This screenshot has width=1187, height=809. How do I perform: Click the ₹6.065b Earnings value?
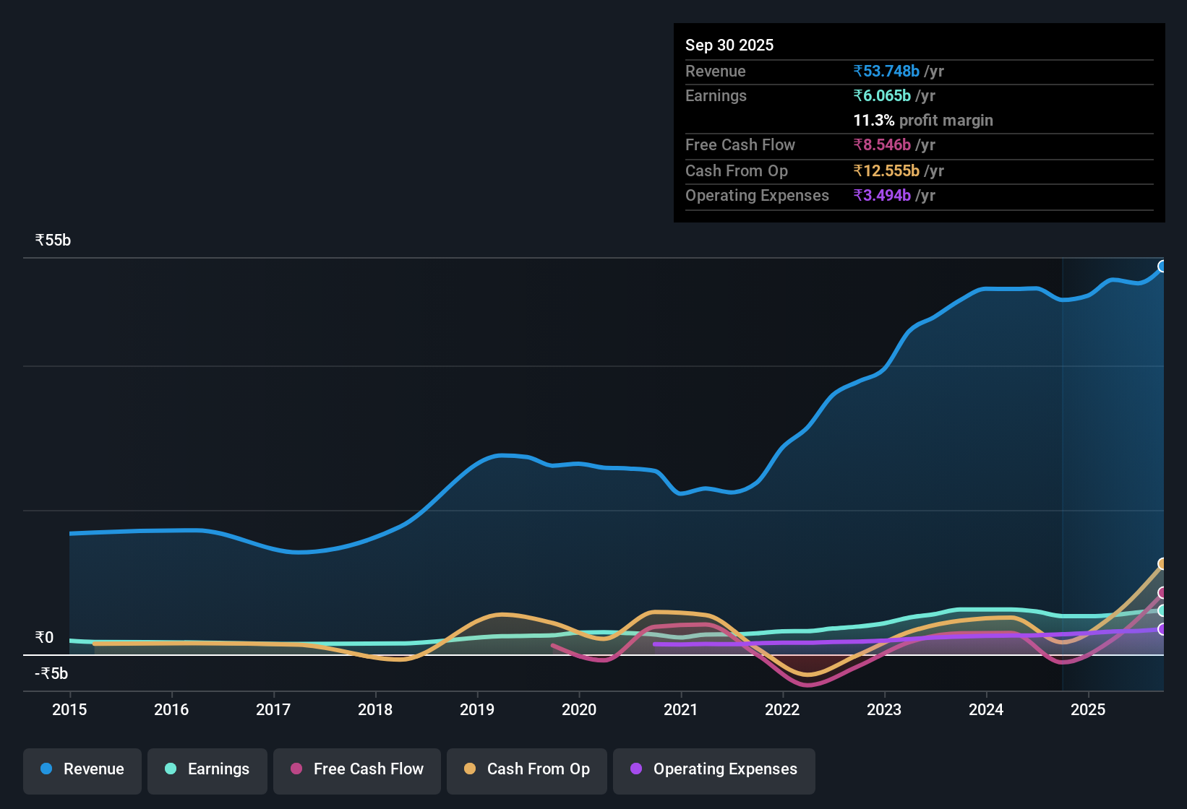(883, 95)
